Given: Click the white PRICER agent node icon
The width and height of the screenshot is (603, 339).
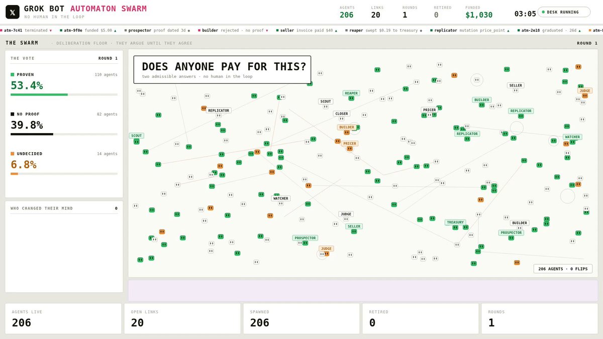Looking at the screenshot, I should (430, 116).
